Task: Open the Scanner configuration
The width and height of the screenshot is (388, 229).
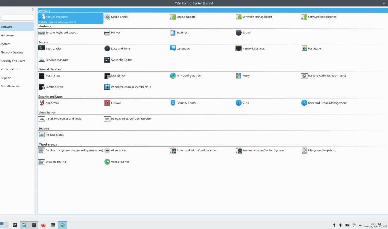Action: tap(179, 33)
